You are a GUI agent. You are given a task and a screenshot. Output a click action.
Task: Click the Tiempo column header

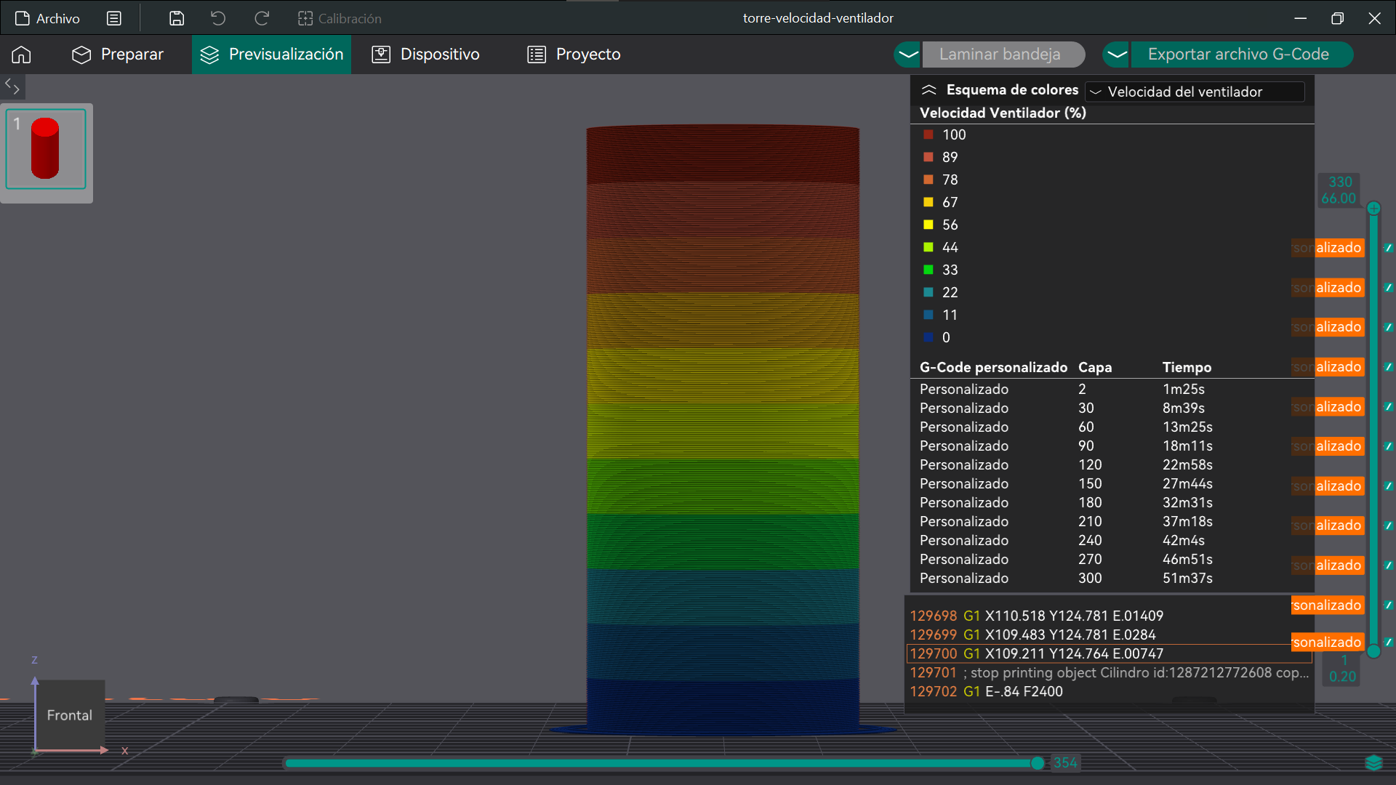click(x=1187, y=367)
